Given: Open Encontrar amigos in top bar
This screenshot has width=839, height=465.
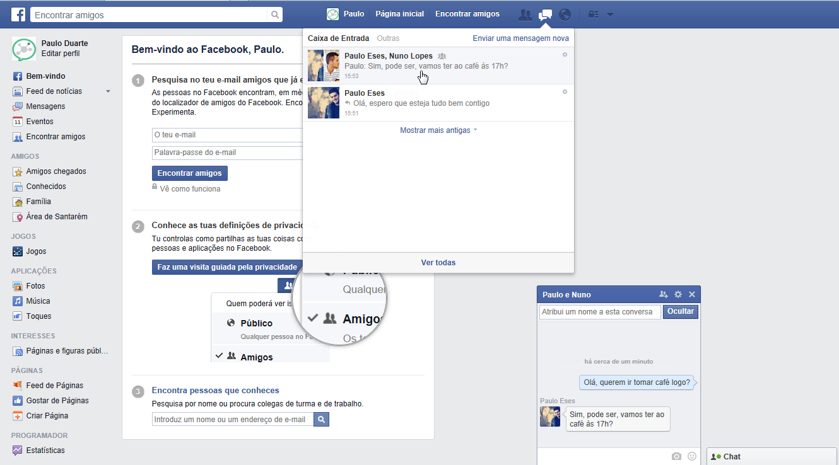Looking at the screenshot, I should (467, 14).
